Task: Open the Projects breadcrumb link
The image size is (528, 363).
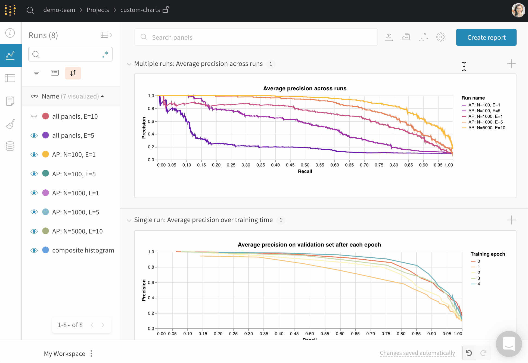Action: [98, 10]
